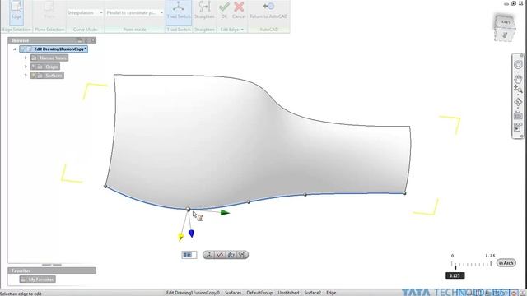The width and height of the screenshot is (527, 296).
Task: Click the scale ruler slider marker
Action: pos(455,267)
